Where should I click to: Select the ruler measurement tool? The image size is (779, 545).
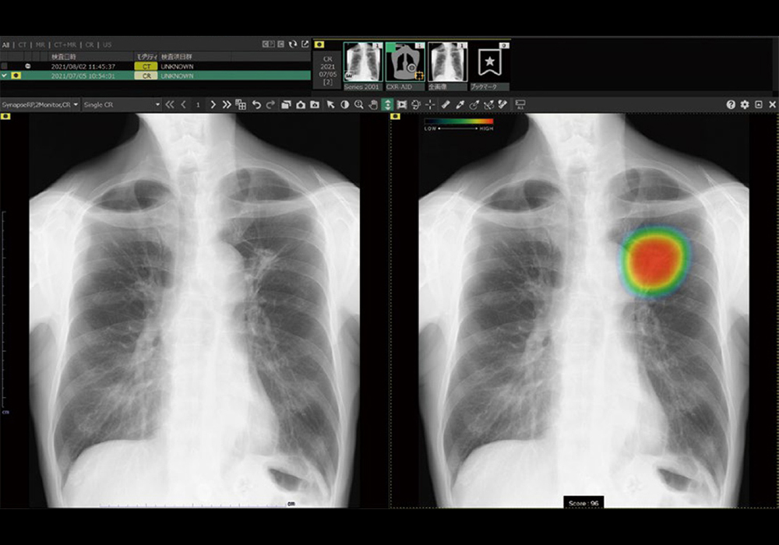[445, 104]
